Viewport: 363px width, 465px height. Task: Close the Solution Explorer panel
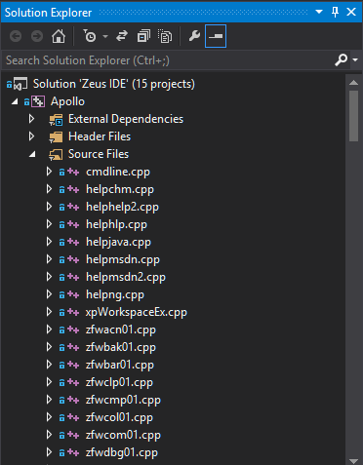[351, 12]
